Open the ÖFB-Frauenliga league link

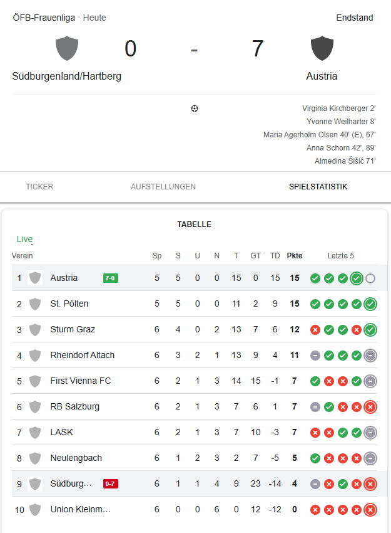pyautogui.click(x=44, y=18)
